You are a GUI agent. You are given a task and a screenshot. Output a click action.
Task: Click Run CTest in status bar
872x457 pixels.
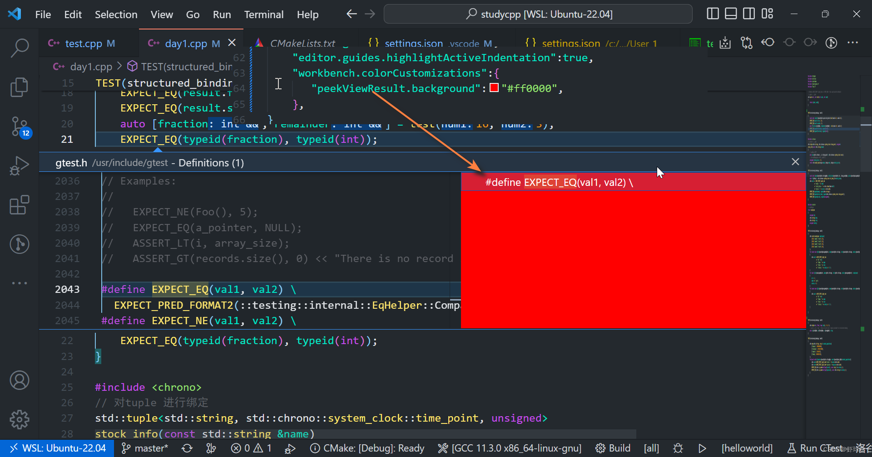pyautogui.click(x=815, y=448)
